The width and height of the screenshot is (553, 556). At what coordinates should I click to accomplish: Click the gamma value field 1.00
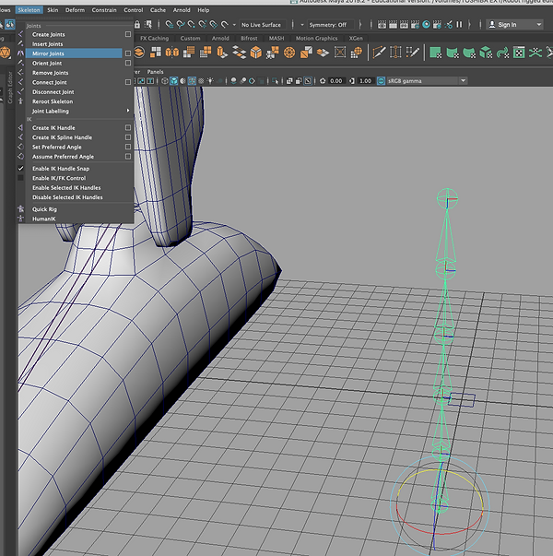point(365,81)
